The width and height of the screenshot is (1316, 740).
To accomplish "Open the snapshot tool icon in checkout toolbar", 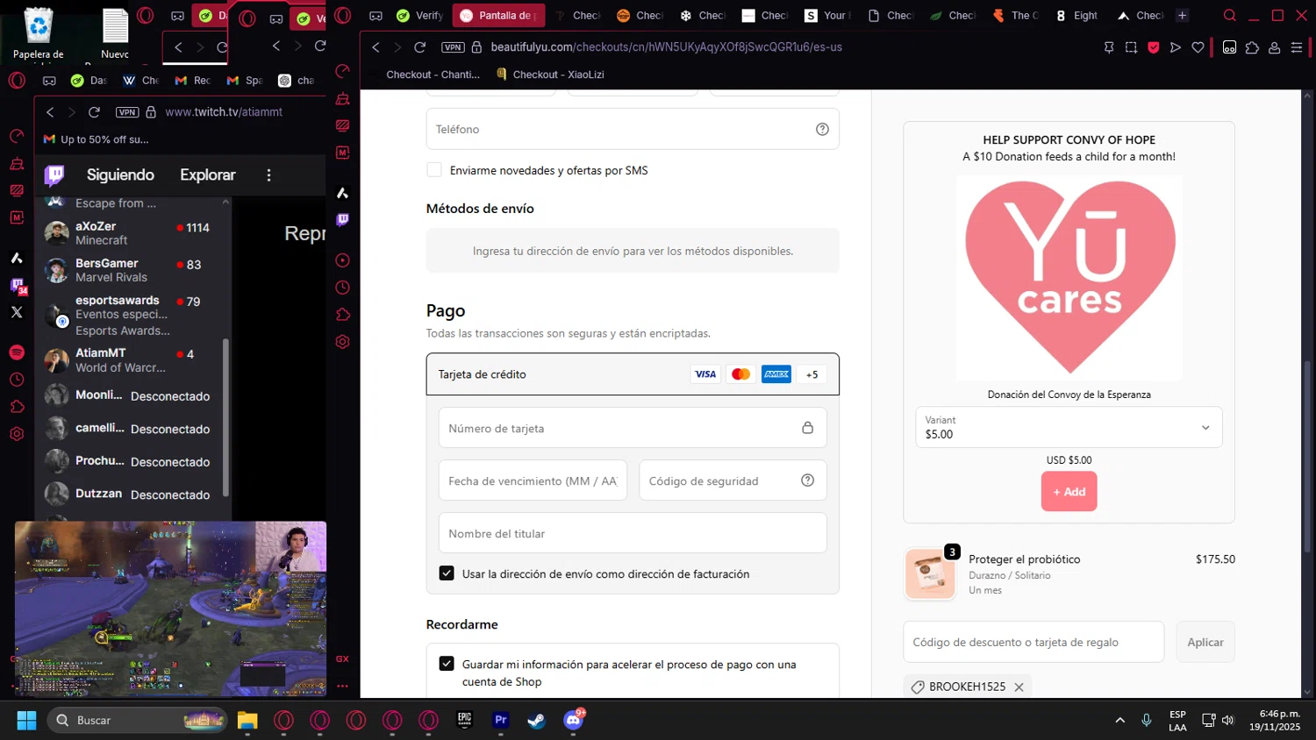I will (1131, 47).
